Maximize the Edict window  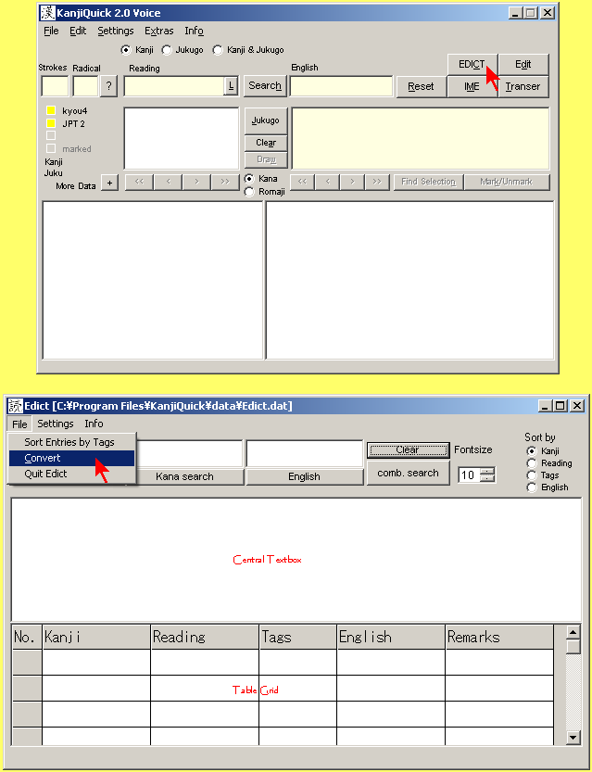(x=560, y=406)
